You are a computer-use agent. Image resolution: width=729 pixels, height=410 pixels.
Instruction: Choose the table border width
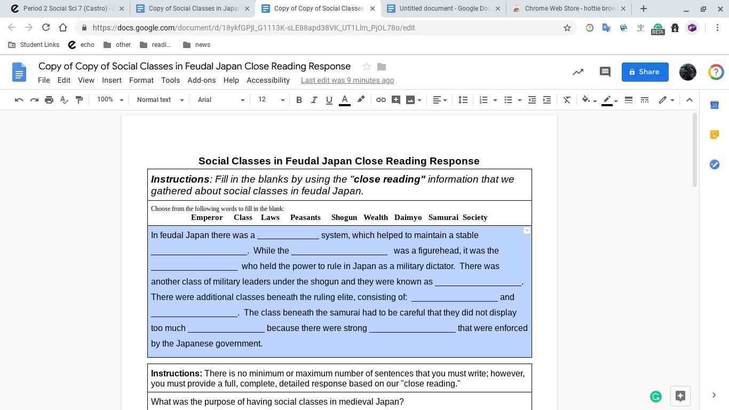pos(629,100)
